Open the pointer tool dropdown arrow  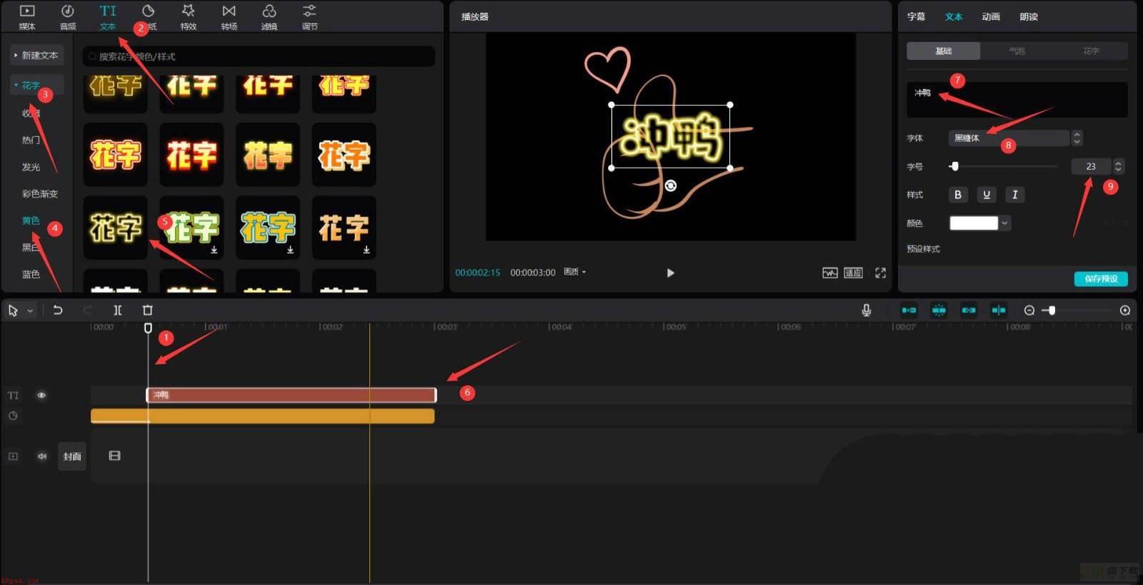(x=30, y=311)
